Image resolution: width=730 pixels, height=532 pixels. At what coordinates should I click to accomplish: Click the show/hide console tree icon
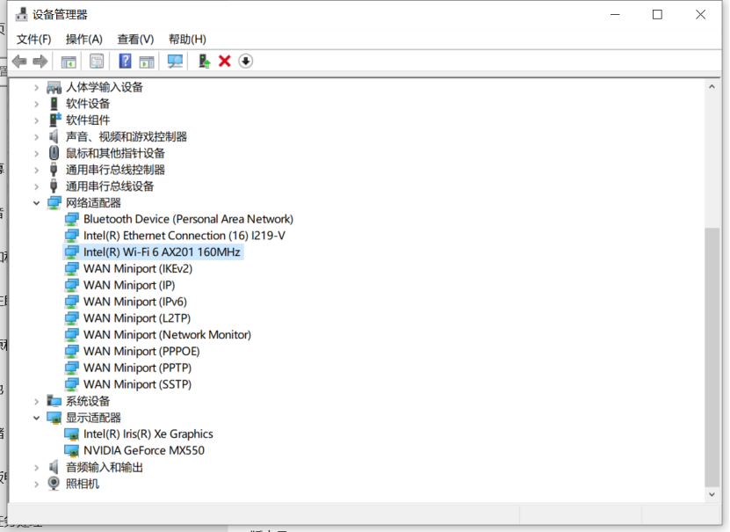pos(69,61)
